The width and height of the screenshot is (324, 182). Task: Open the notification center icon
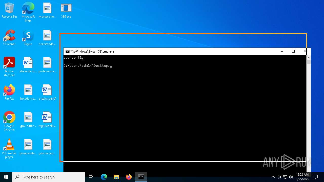tap(316, 177)
